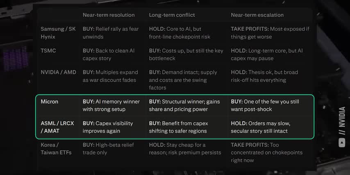Select the Near-term escalation column header
The height and width of the screenshot is (175, 350).
click(x=257, y=15)
